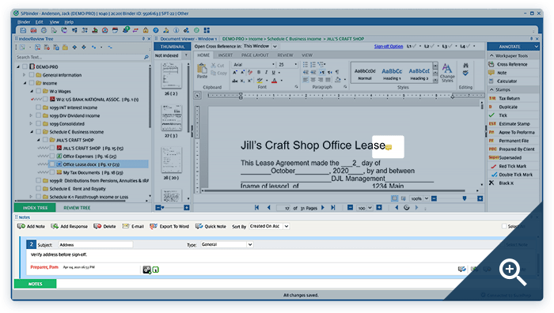This screenshot has height=313, width=554.
Task: Click the Add Note button
Action: point(31,226)
